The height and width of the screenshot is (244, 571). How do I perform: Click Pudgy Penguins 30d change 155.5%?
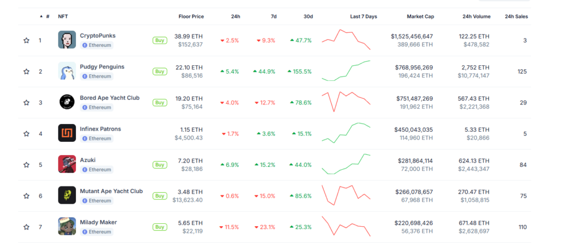[299, 72]
